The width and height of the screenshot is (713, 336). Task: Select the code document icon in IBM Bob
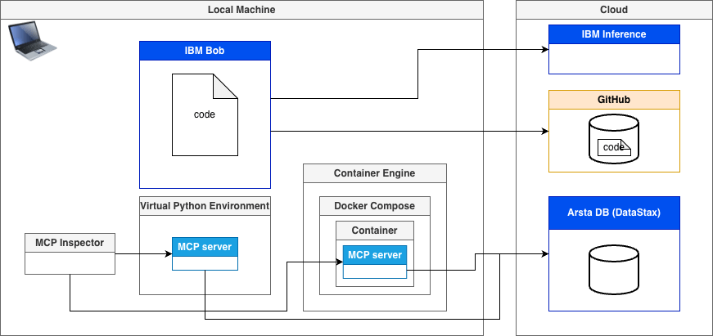tap(205, 114)
